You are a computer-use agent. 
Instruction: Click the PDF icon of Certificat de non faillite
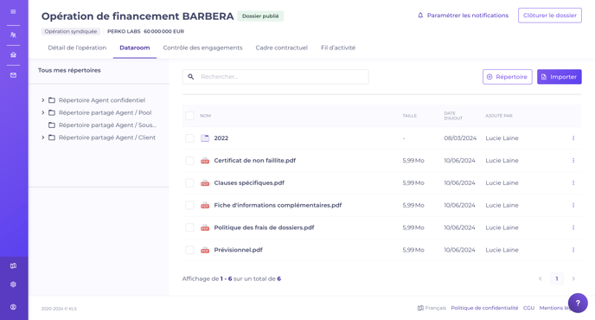click(205, 161)
